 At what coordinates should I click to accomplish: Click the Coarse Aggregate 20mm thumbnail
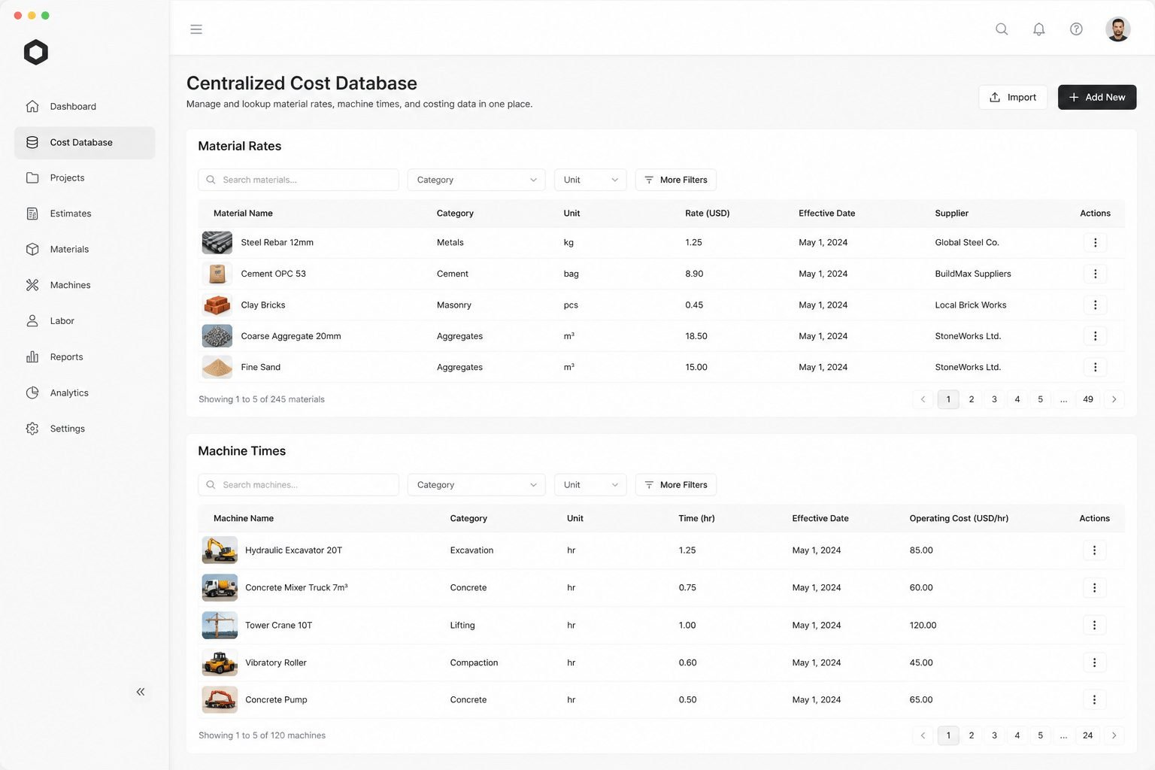[217, 336]
